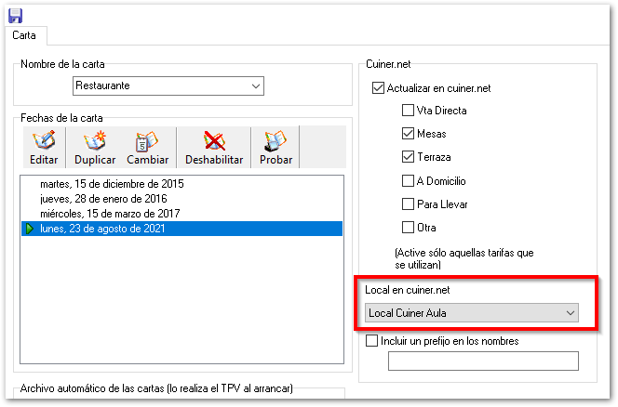Click the blue floppy disk save icon

coord(16,16)
